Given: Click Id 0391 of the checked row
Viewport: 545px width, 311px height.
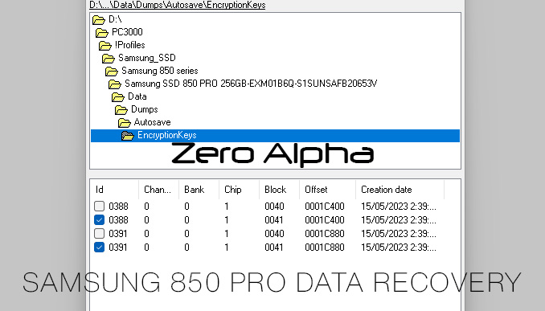Looking at the screenshot, I should 118,247.
